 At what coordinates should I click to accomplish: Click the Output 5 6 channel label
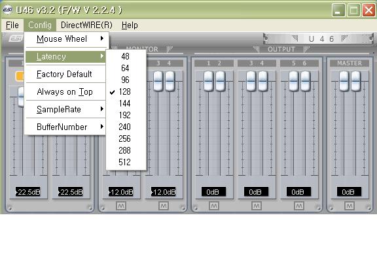click(299, 63)
